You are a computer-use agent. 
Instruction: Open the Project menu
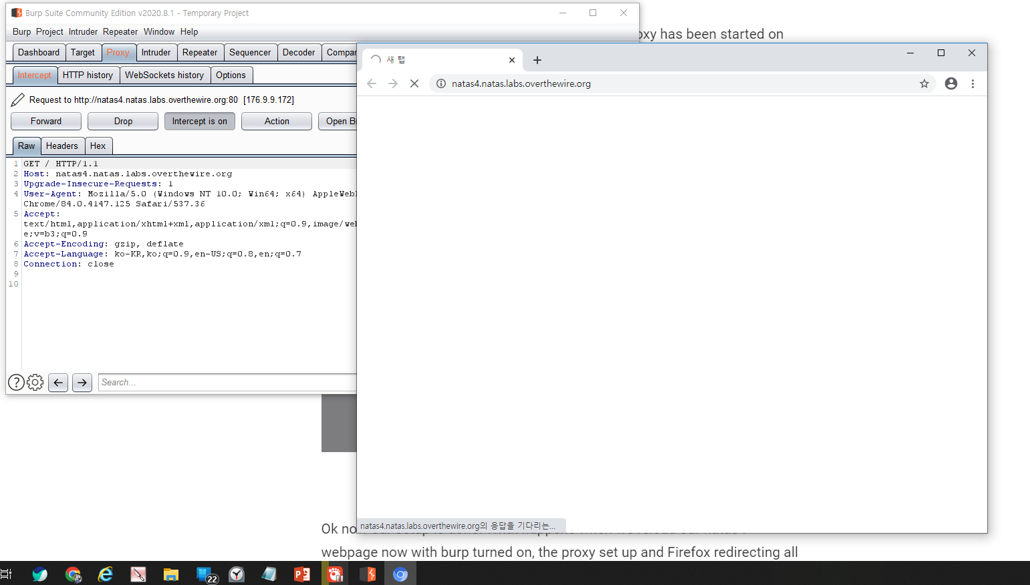[49, 32]
